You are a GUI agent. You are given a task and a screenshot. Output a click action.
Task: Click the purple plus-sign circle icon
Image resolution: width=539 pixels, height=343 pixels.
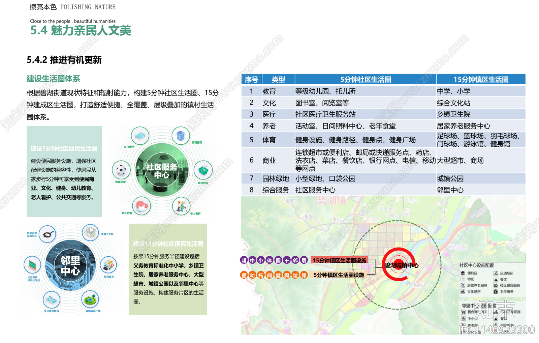pos(287,260)
